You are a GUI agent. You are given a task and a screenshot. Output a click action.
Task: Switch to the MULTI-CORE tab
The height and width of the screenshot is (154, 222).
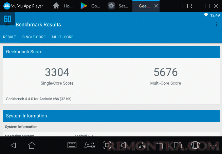(x=62, y=37)
